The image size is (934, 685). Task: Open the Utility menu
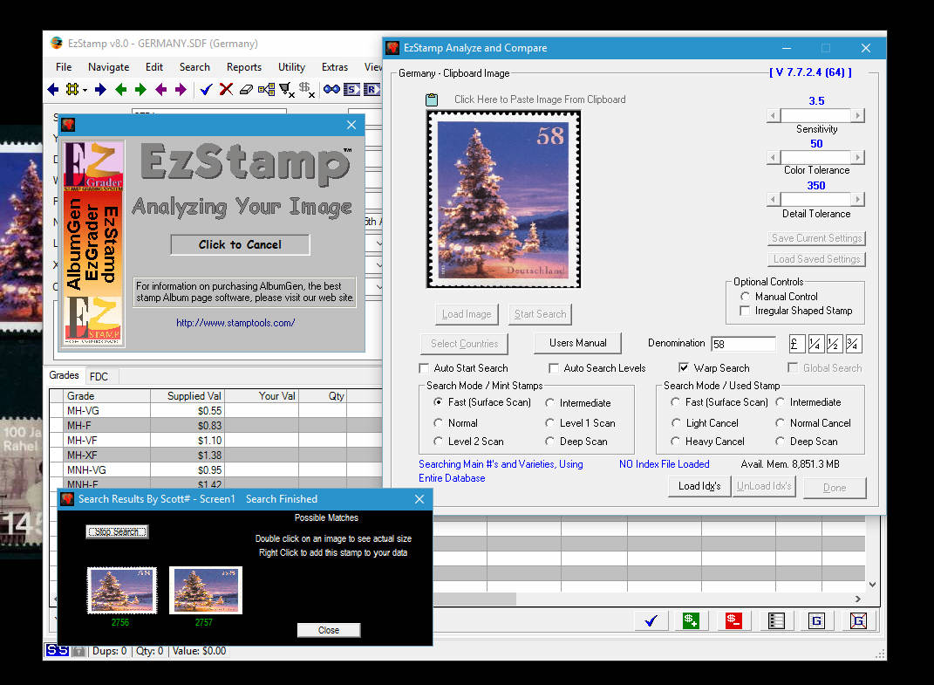point(291,67)
